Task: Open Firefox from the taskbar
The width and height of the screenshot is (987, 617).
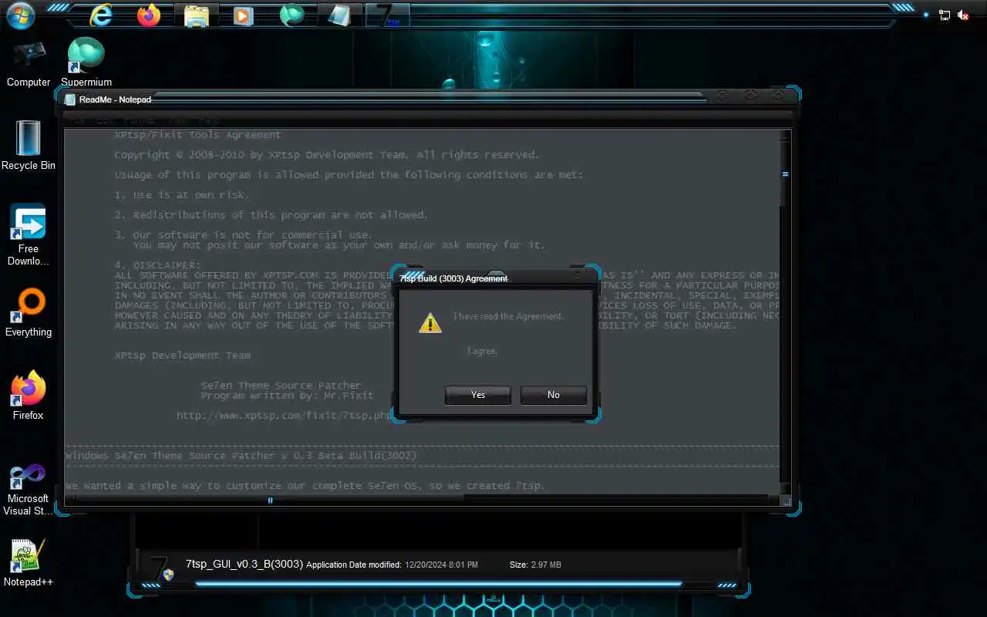Action: [149, 15]
